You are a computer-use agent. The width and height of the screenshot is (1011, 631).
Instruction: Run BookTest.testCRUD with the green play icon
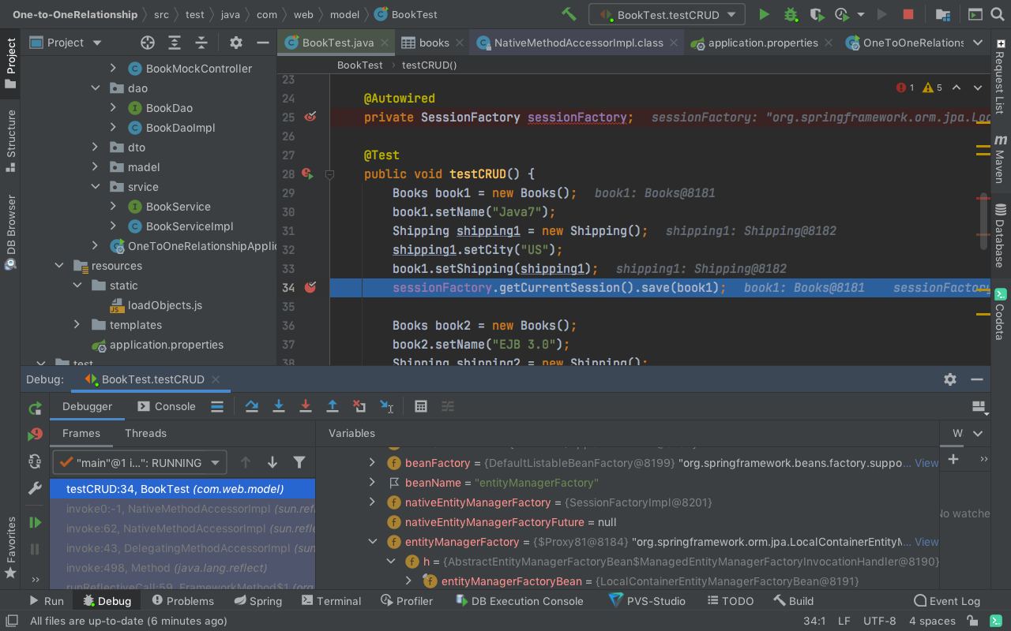(763, 14)
